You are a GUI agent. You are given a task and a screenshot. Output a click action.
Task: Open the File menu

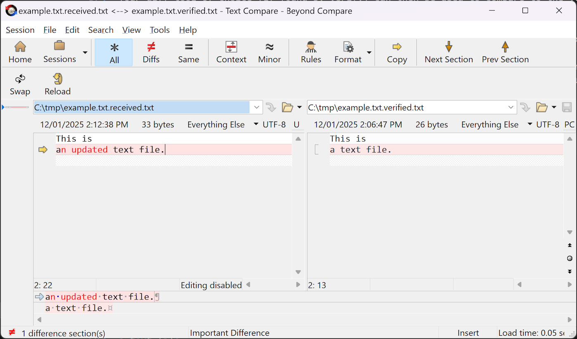pos(50,30)
